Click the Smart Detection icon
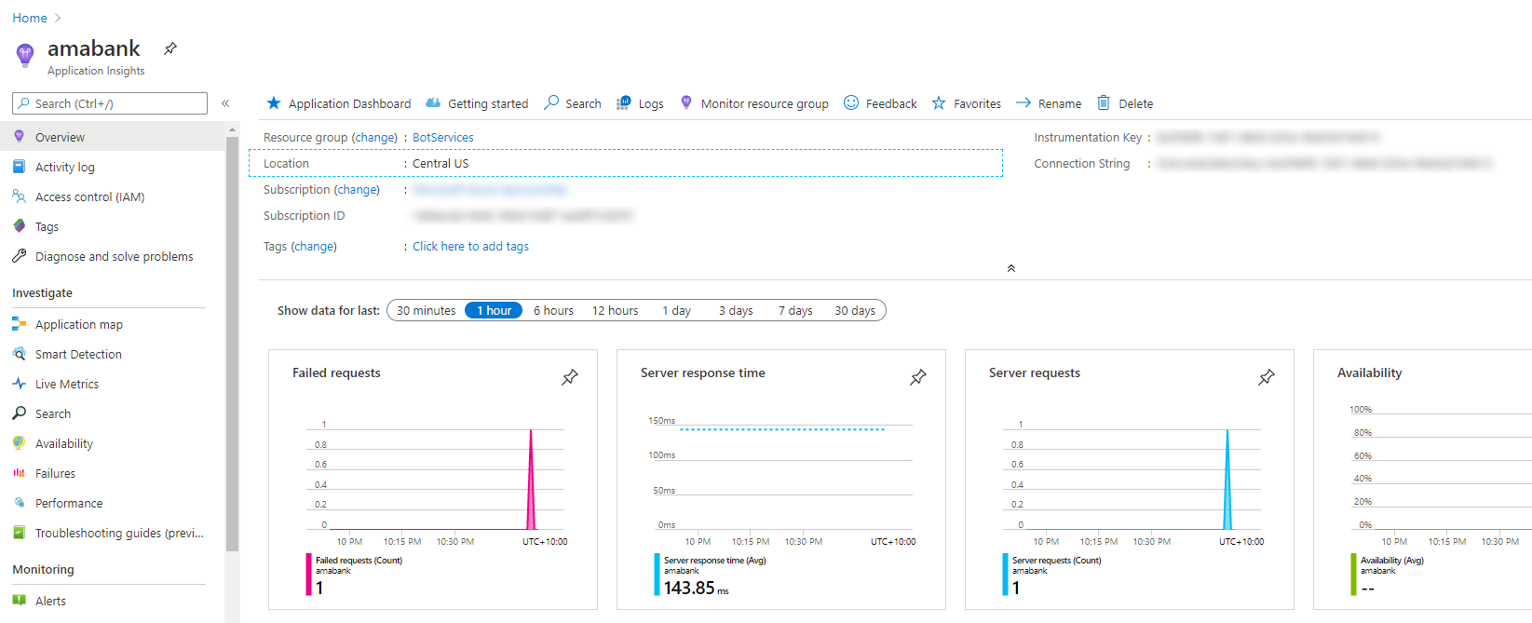This screenshot has height=623, width=1532. (19, 354)
